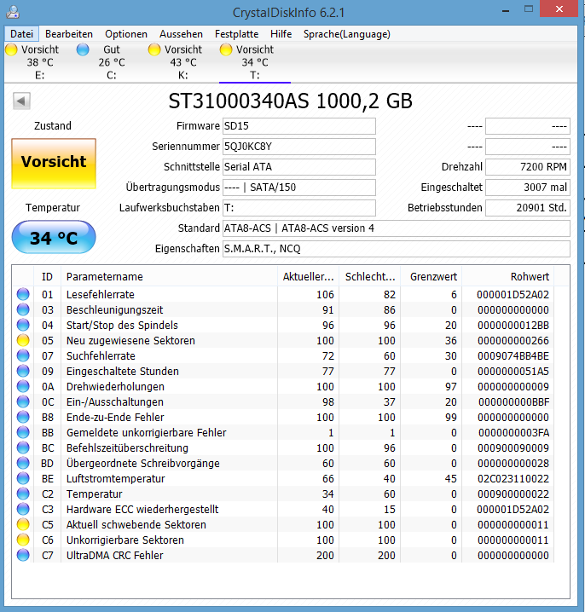Image resolution: width=585 pixels, height=612 pixels.
Task: Click status dot of Start/Stop des Spindels
Action: tap(23, 325)
